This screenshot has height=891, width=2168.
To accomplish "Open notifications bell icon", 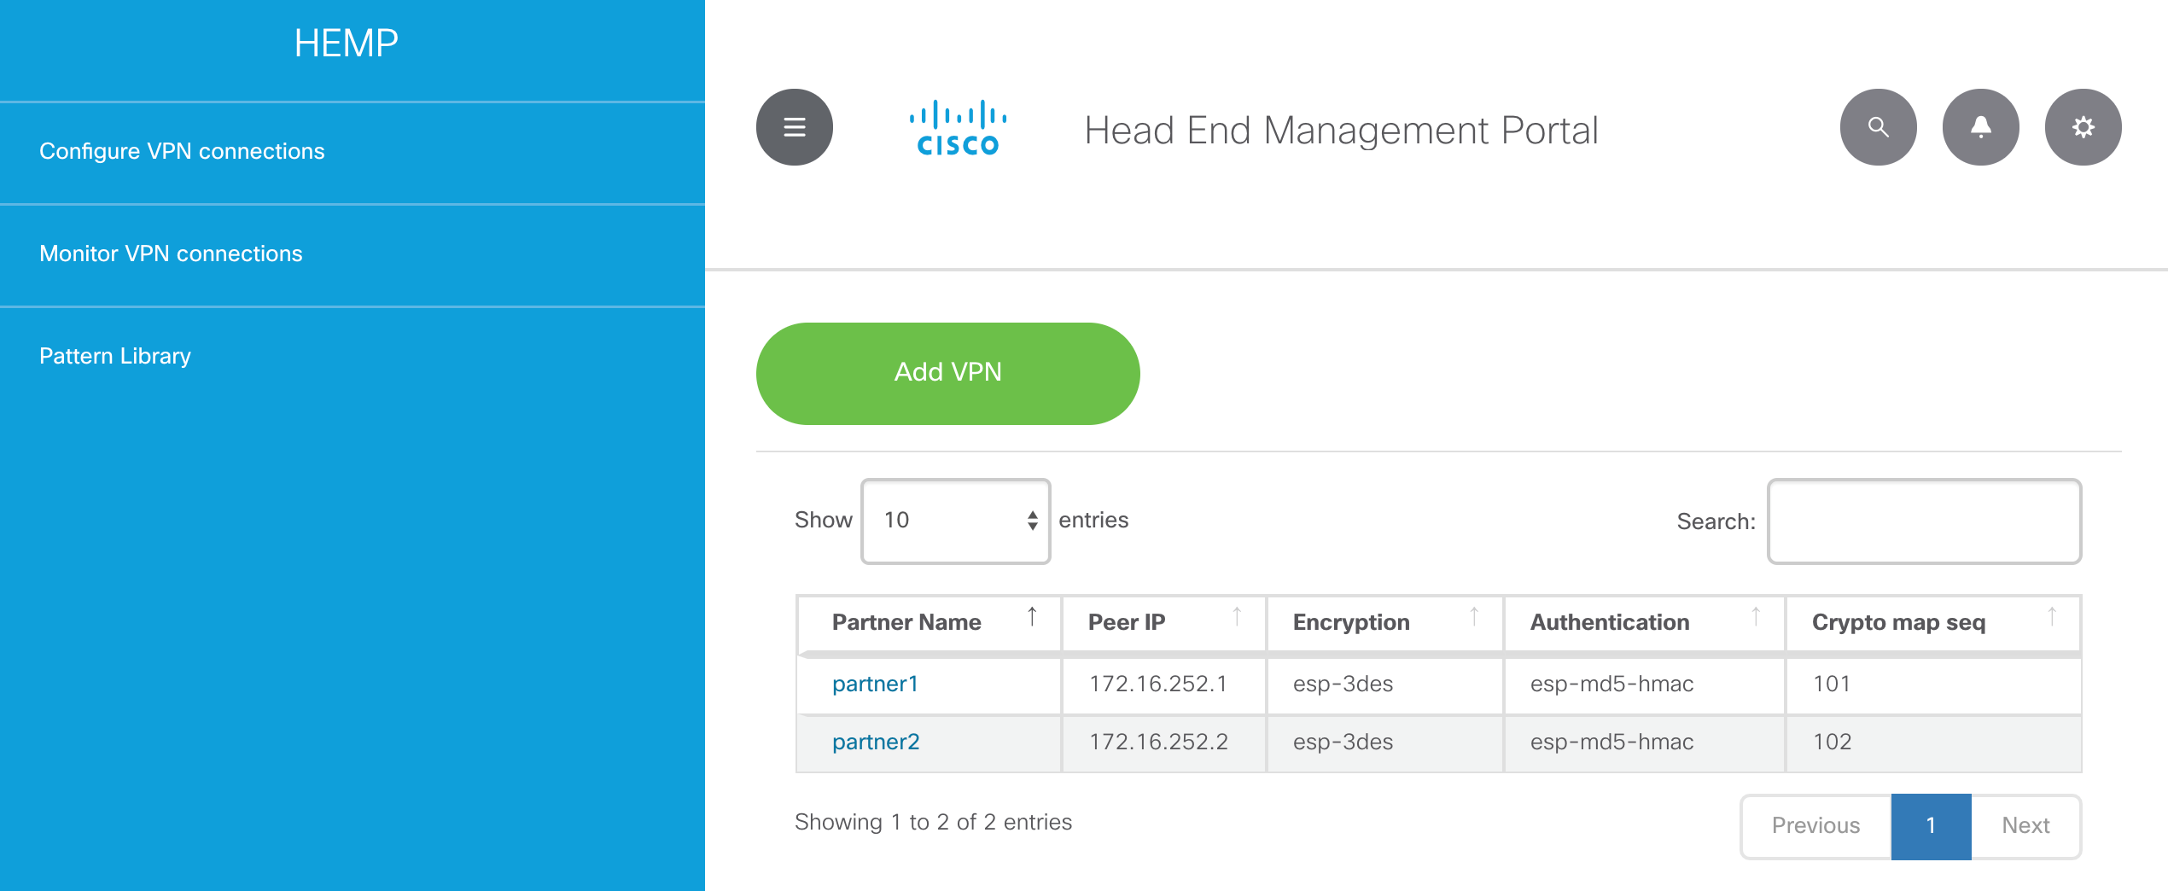I will (x=1980, y=127).
